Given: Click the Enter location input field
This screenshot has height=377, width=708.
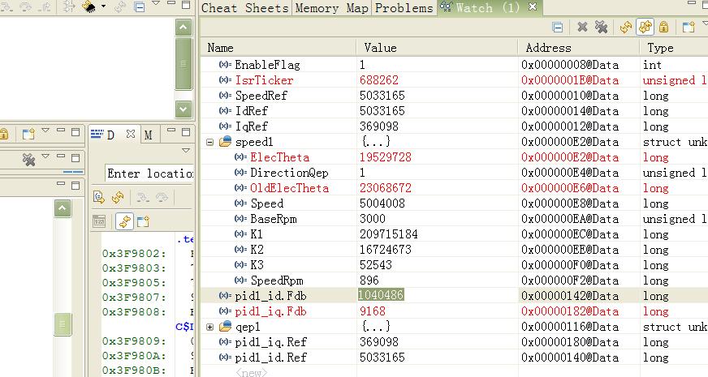Looking at the screenshot, I should coord(148,174).
